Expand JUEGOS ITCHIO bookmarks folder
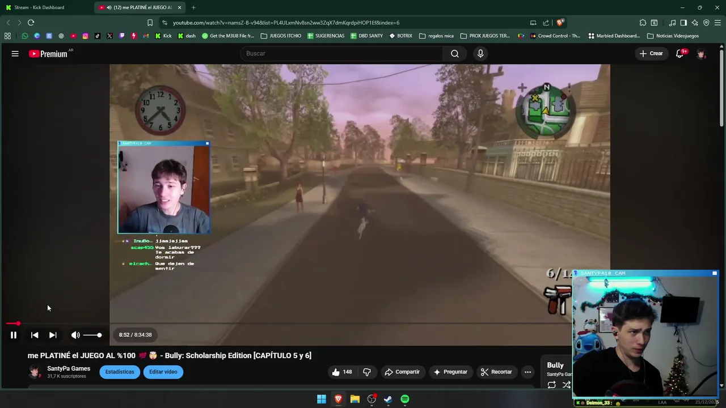Viewport: 726px width, 408px height. pos(281,36)
